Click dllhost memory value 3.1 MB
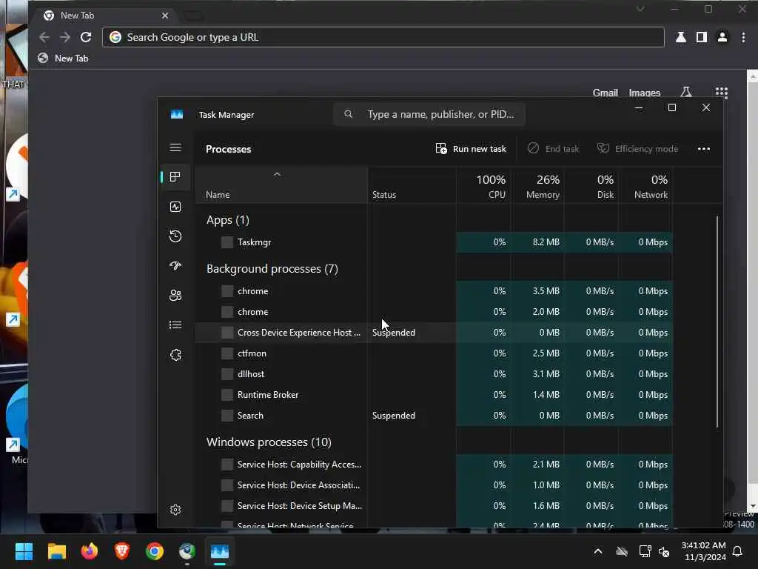758x569 pixels. coord(546,374)
